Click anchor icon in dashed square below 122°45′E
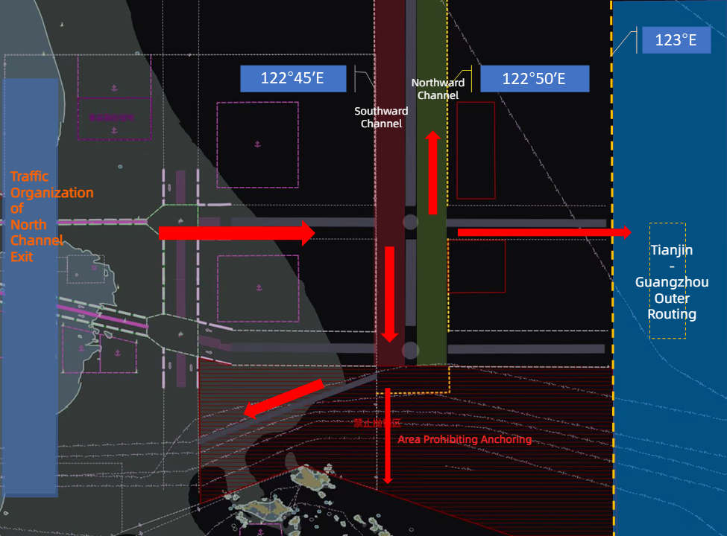727x536 pixels. click(x=257, y=143)
